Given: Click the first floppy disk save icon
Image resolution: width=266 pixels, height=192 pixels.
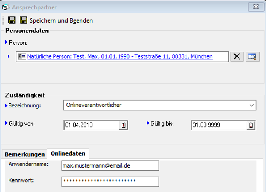Looking at the screenshot, I should [12, 20].
